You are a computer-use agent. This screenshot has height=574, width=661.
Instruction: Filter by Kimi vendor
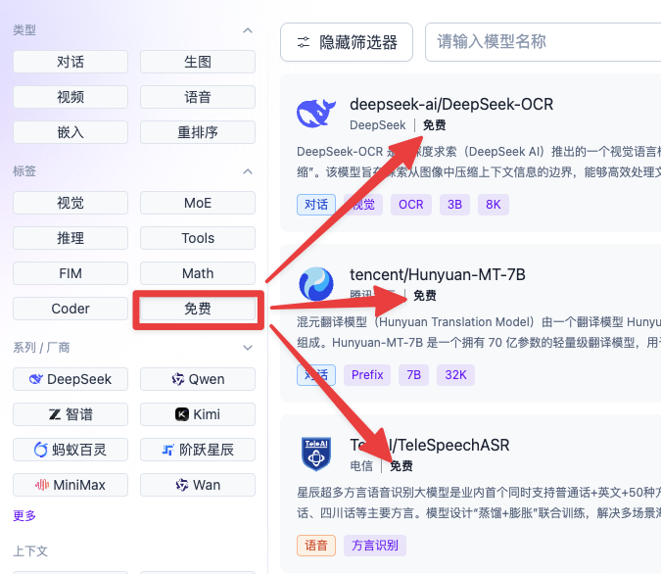198,414
